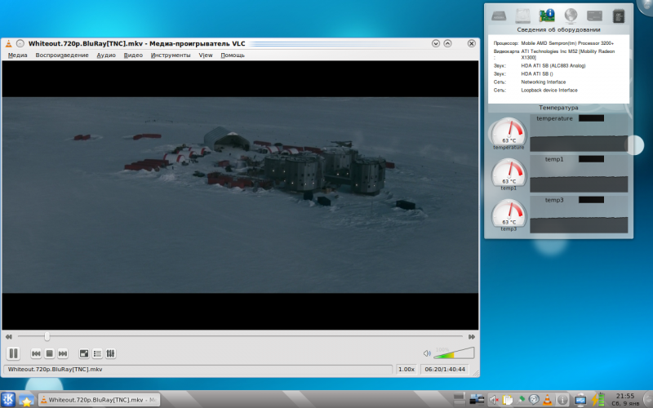Click the HDA ATI SB (ALC883 Analog) row
The image size is (653, 408).
540,66
